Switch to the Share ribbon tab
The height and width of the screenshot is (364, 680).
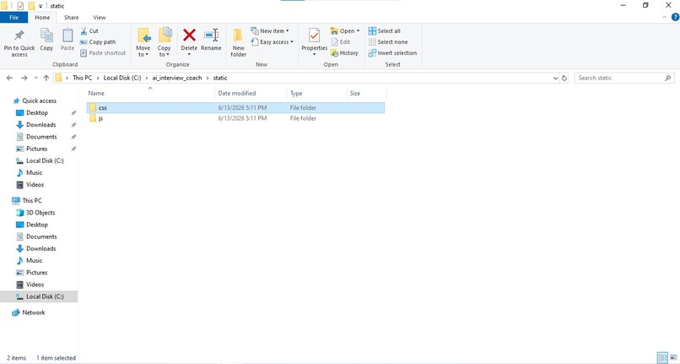click(72, 18)
